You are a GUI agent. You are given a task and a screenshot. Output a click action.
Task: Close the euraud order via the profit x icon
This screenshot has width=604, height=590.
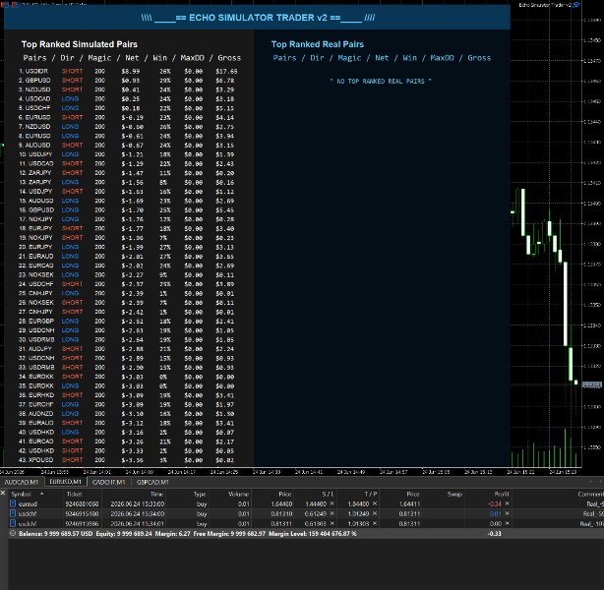507,503
